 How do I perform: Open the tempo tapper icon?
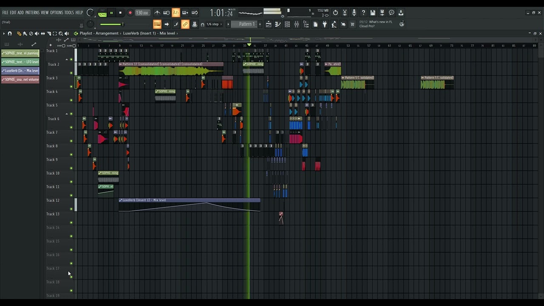coord(334,24)
